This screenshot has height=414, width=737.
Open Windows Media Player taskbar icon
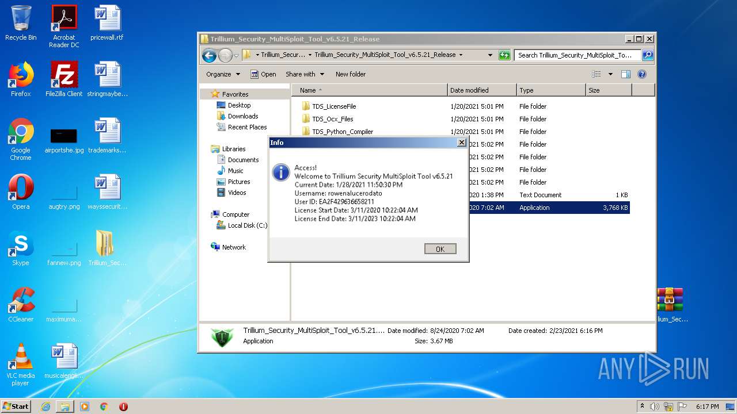pos(85,407)
